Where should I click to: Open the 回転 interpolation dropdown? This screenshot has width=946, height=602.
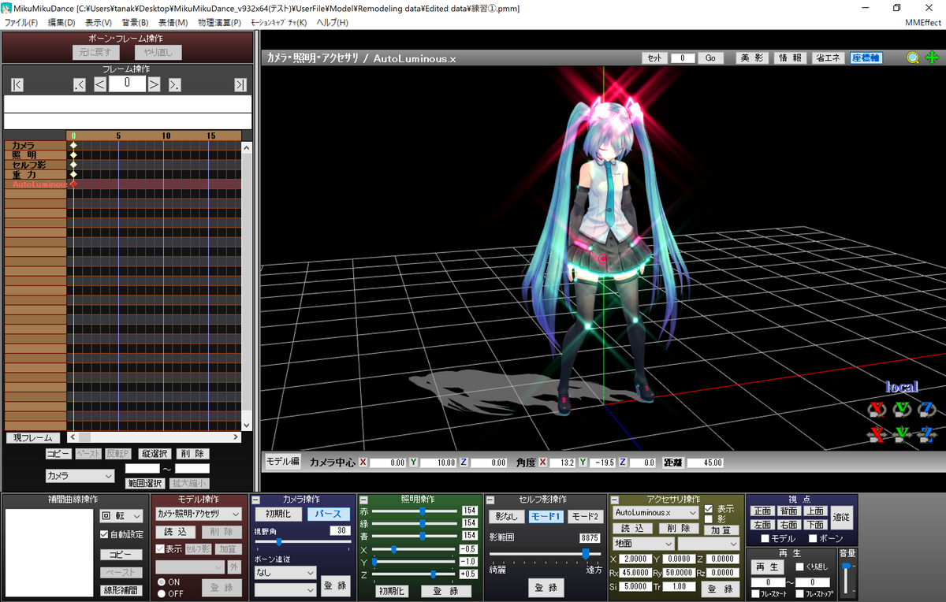click(121, 516)
